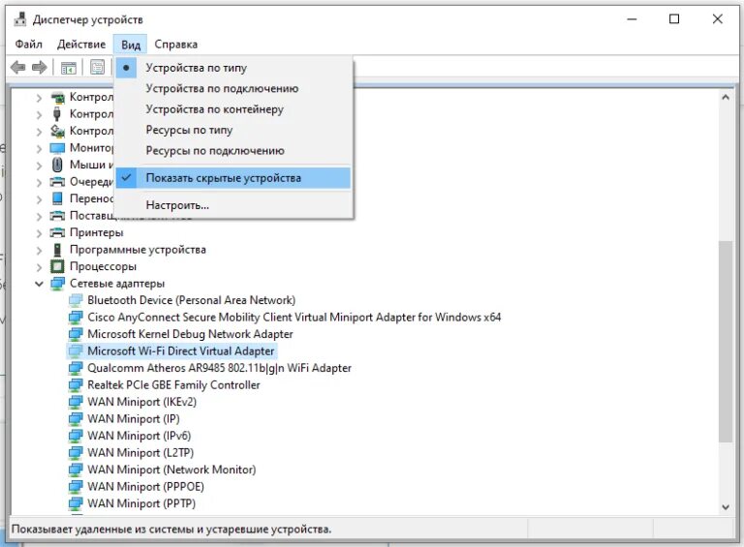Click the Device Manager title bar icon

20,19
